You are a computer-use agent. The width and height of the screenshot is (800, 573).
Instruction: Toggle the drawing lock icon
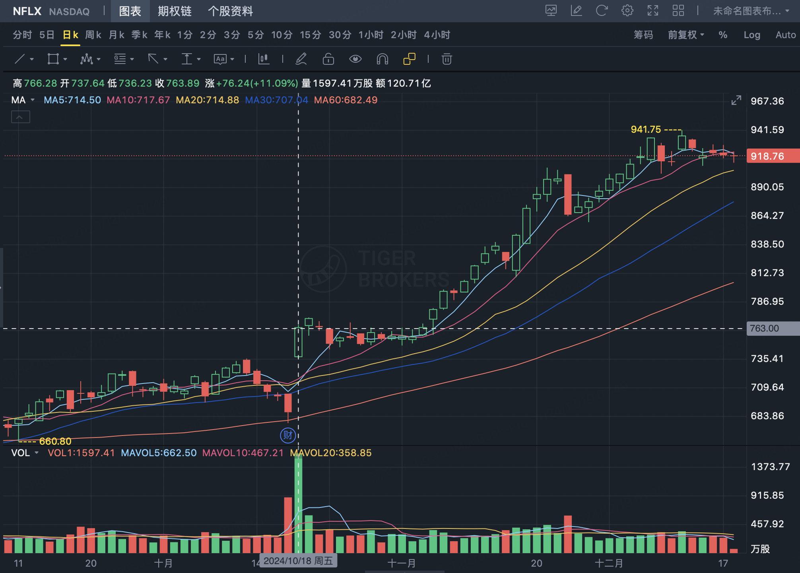point(328,59)
